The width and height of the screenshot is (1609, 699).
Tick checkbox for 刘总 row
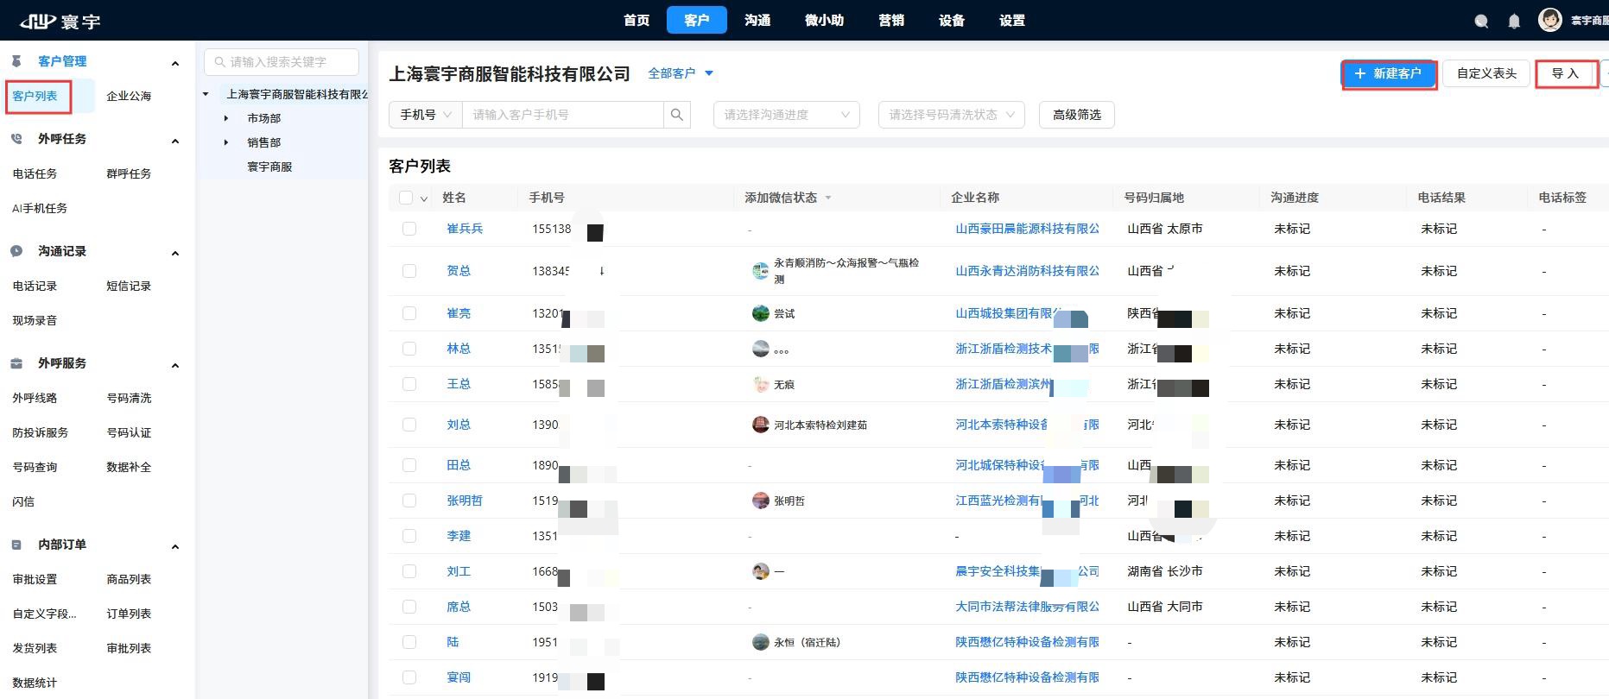point(409,425)
